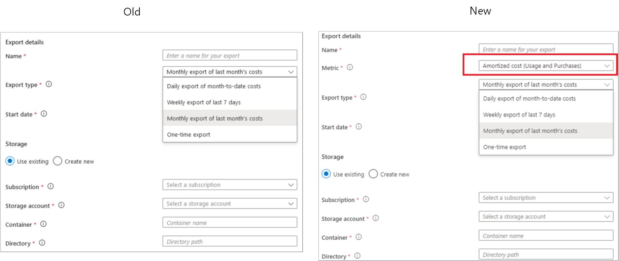619x261 pixels.
Task: Click info icon next to Export type in Old panel
Action: point(49,84)
